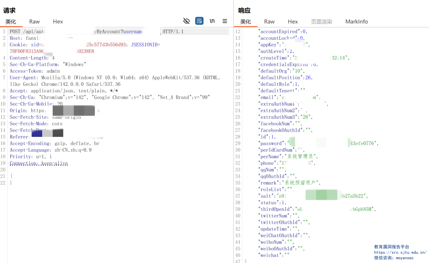Select the response 美化 tab
The image size is (429, 263).
[245, 21]
